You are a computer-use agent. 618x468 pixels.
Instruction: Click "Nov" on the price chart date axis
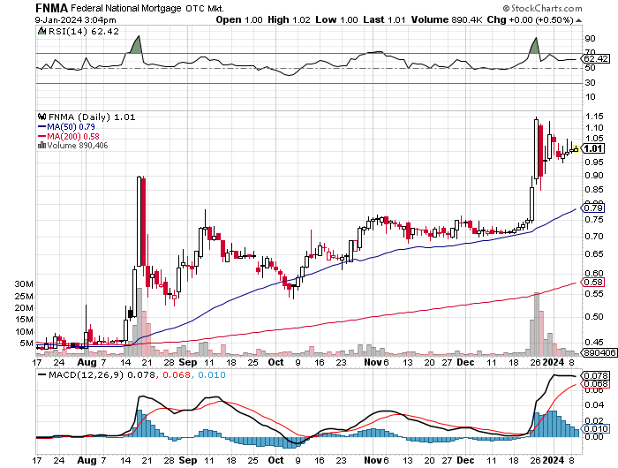tap(373, 362)
